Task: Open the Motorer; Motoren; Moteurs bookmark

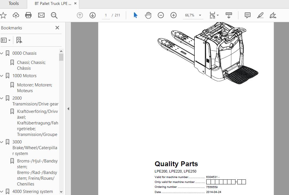Action: [34, 88]
